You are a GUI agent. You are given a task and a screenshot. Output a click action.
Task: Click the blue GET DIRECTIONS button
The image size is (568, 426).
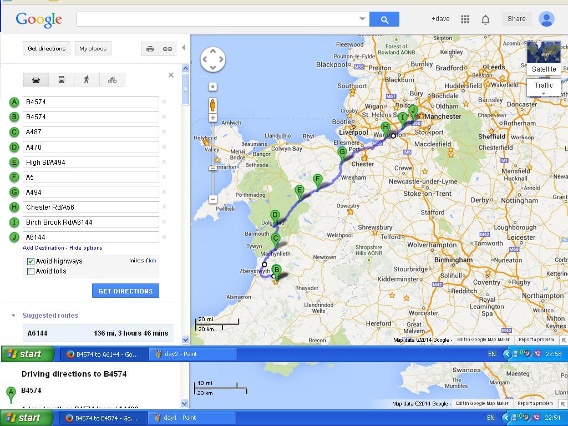tap(125, 291)
